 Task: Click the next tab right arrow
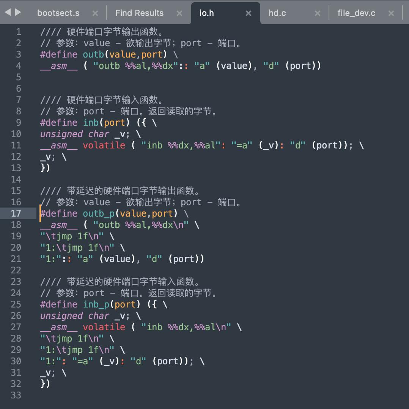(18, 12)
